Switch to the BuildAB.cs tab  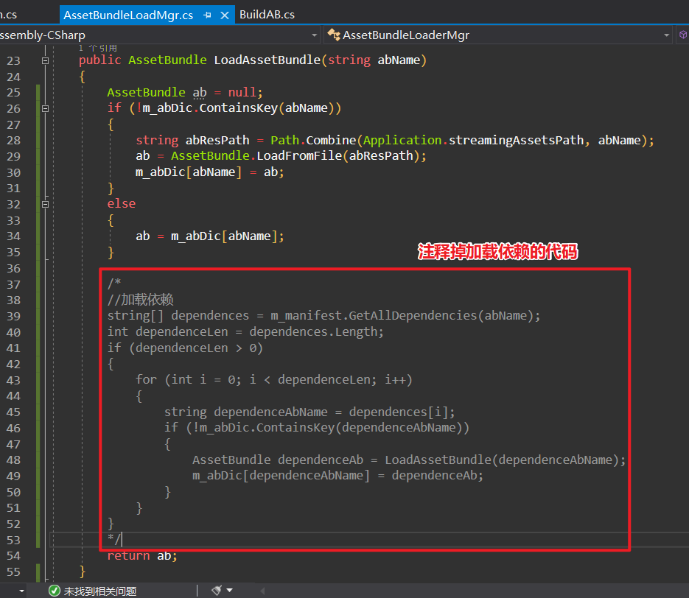pyautogui.click(x=267, y=14)
